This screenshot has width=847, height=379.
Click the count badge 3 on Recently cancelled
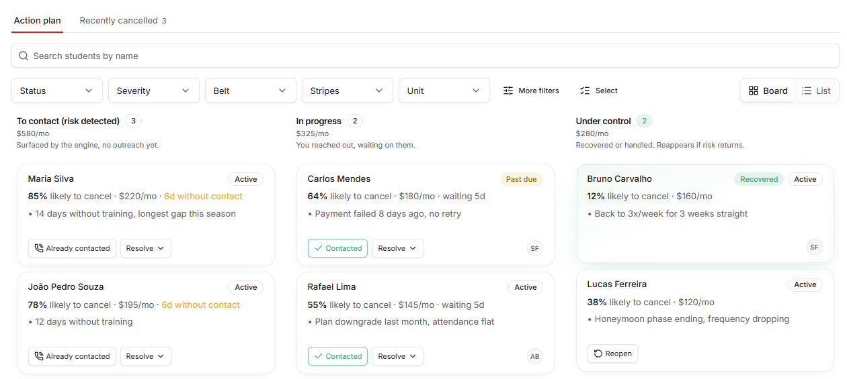(164, 21)
